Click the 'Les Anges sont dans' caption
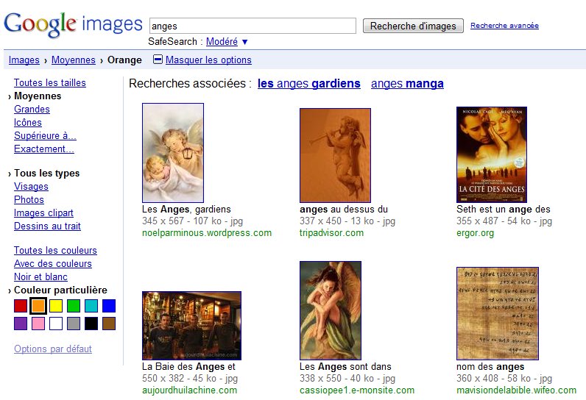586x400 pixels. pos(345,367)
